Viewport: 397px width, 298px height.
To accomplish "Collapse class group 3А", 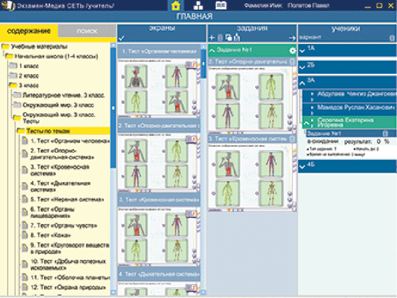I will (x=302, y=83).
